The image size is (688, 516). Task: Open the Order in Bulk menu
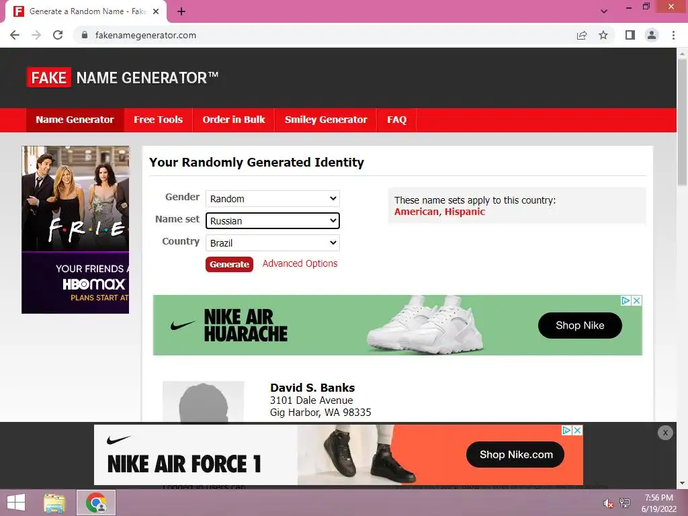233,120
